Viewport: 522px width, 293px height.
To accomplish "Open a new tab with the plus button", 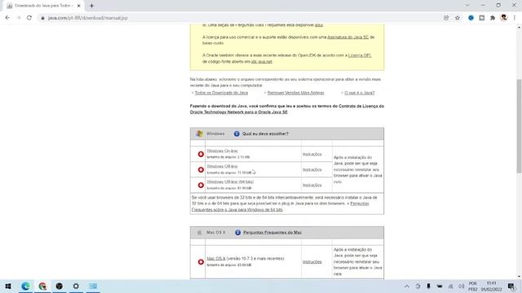I will point(91,6).
